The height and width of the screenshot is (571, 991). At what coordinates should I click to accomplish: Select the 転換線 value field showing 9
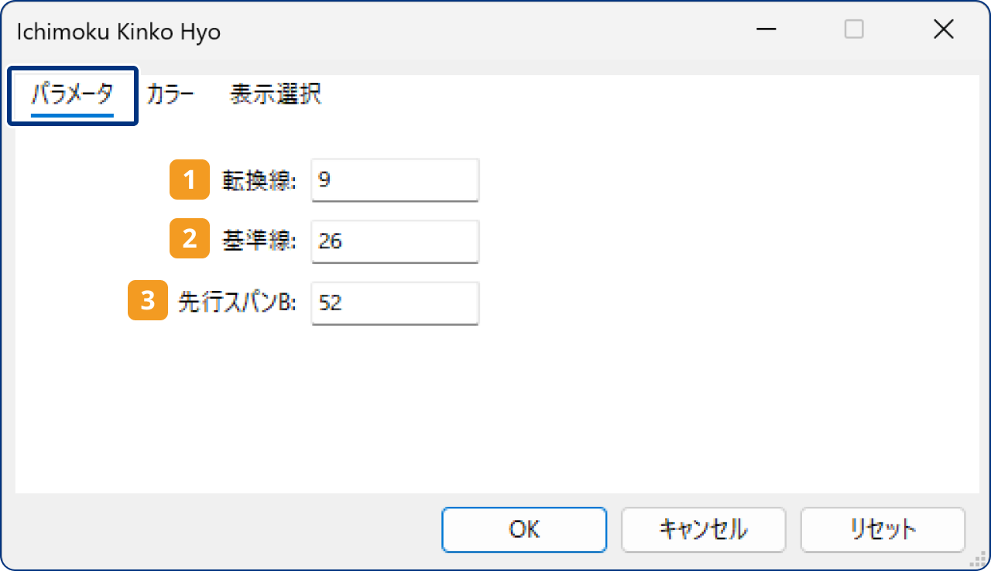[394, 180]
